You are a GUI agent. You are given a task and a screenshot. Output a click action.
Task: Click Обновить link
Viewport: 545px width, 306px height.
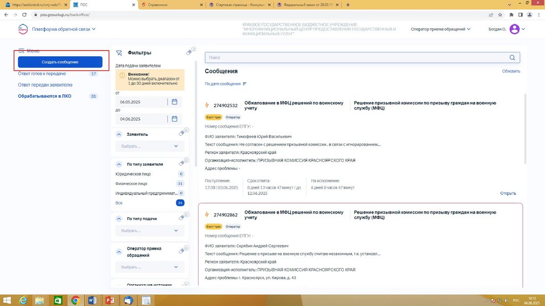coord(511,71)
